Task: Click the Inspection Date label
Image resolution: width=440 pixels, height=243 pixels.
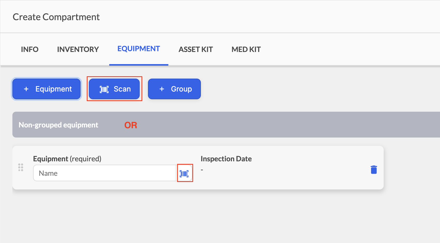Action: tap(226, 159)
